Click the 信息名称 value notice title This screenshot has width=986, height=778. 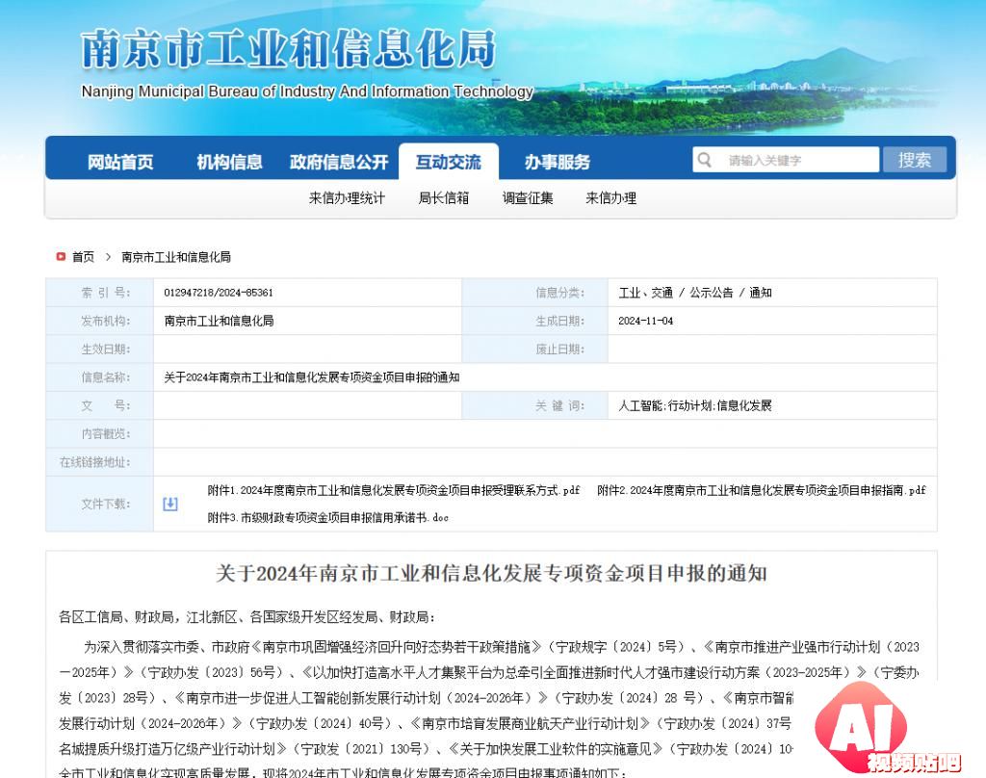311,377
